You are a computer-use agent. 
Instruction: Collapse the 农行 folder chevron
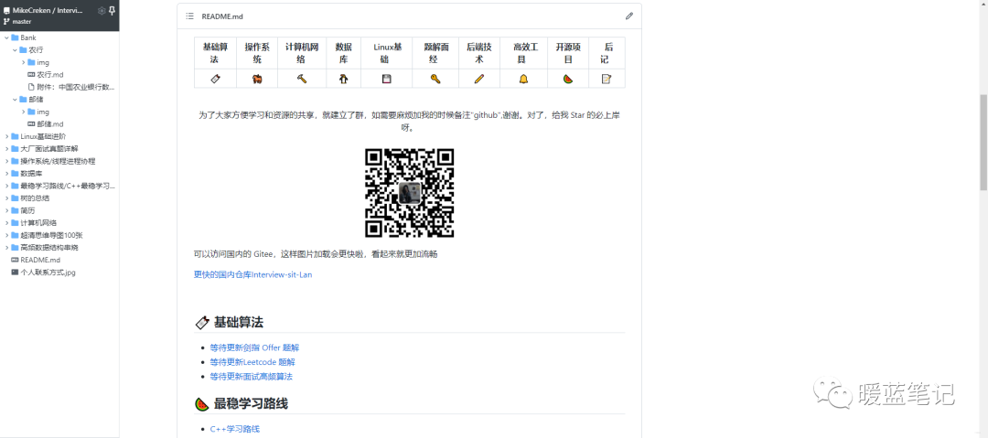(16, 49)
